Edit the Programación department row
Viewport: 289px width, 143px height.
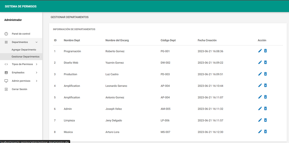[x=260, y=51]
